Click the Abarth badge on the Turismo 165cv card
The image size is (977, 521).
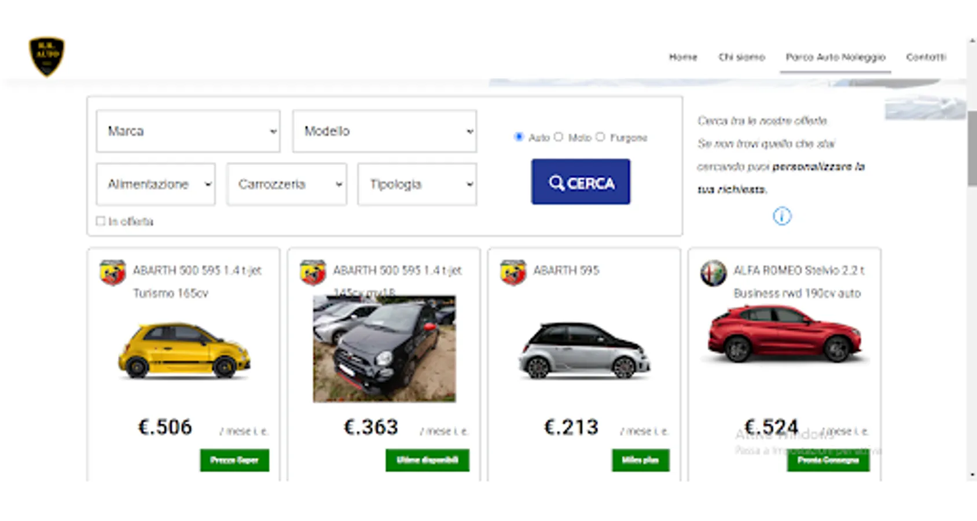click(113, 273)
